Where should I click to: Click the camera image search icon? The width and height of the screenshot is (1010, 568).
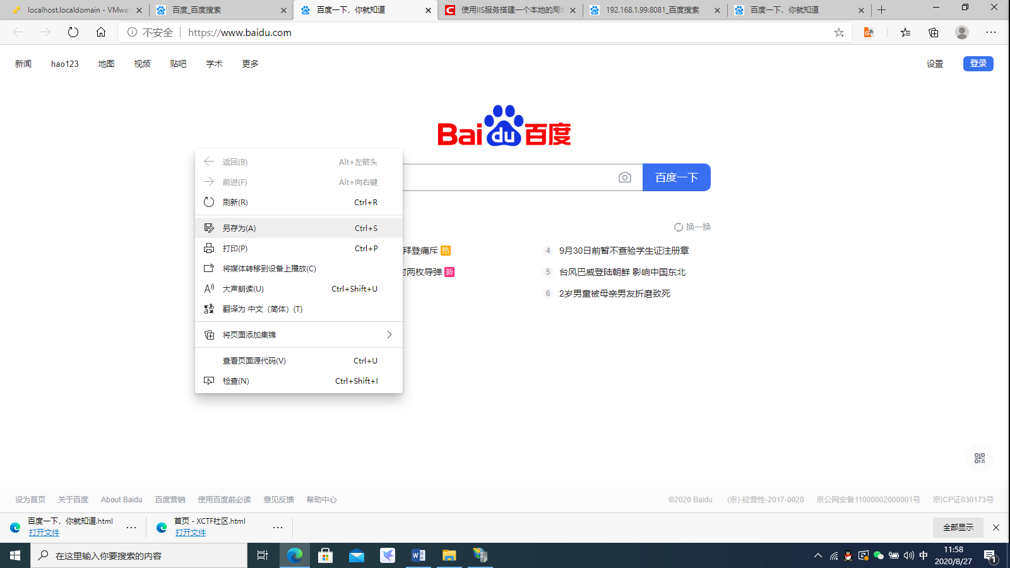click(625, 177)
